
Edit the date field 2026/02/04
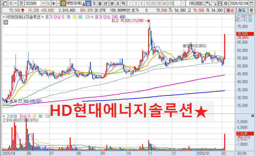(x=239, y=3)
